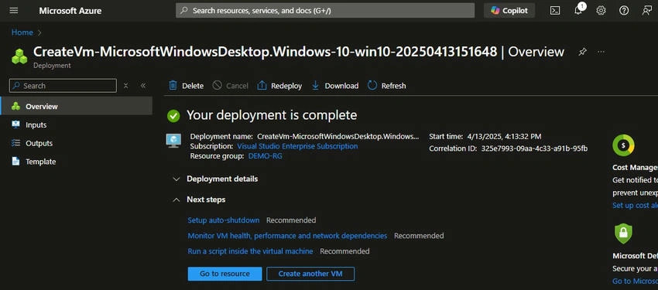Go to Home breadcrumb

tap(22, 32)
